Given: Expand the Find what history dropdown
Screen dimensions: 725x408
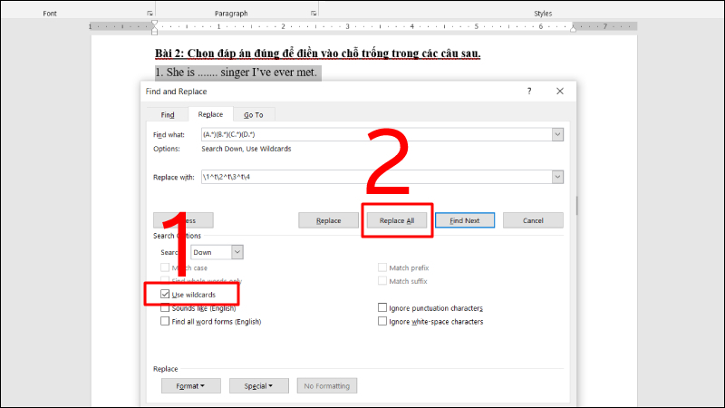Looking at the screenshot, I should click(x=557, y=134).
